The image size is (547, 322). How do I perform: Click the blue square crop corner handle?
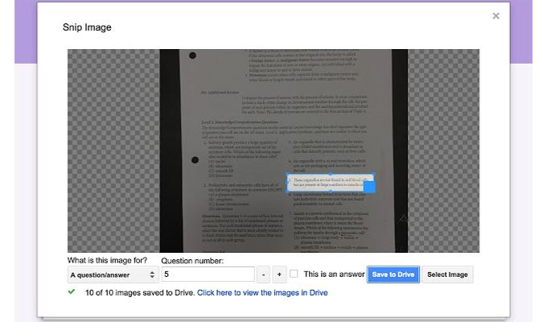point(369,187)
